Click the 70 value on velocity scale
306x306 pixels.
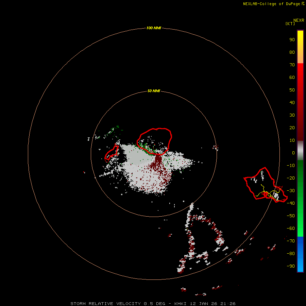pos(292,65)
